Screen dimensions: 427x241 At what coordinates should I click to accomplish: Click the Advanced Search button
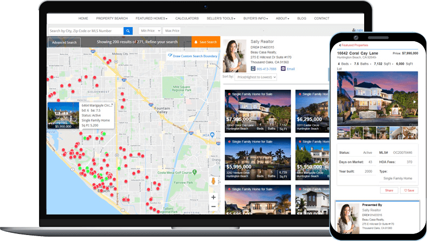point(64,42)
